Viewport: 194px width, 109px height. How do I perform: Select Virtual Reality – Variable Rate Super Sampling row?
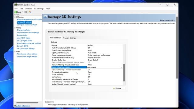pyautogui.click(x=87, y=82)
